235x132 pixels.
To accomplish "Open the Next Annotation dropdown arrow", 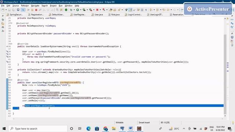I will pos(154,10).
